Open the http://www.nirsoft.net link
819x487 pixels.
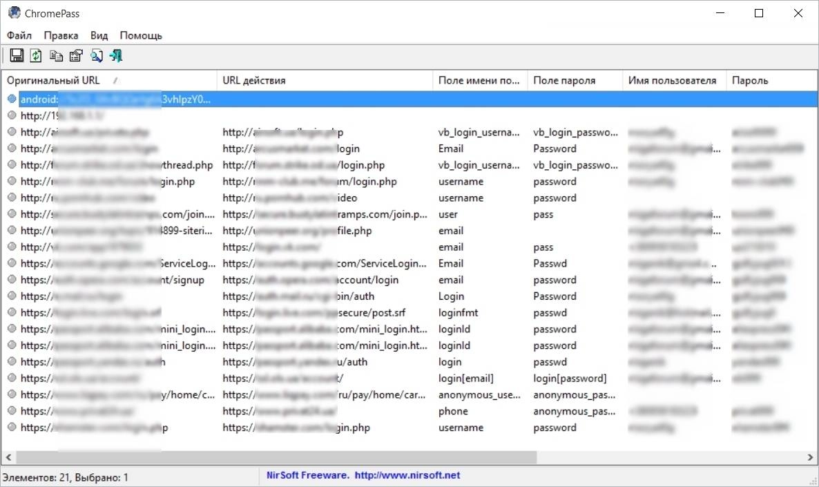click(x=407, y=475)
